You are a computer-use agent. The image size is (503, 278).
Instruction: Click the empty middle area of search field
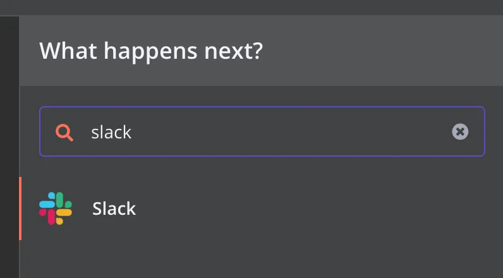point(289,132)
